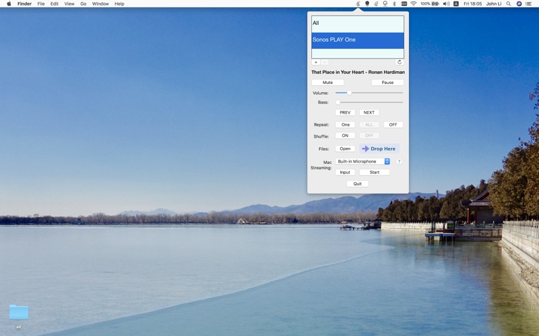
Task: Select 'Sonos PLAY One' in speaker list
Action: pos(358,40)
